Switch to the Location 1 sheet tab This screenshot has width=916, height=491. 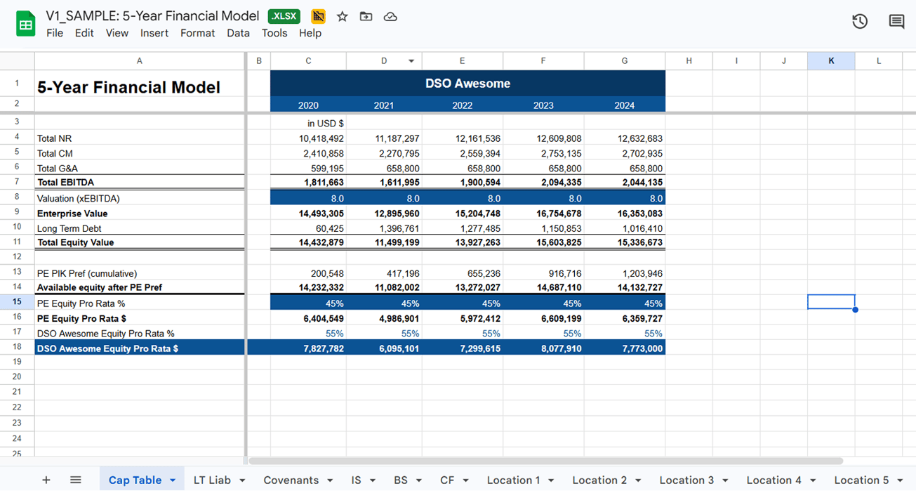click(x=513, y=480)
